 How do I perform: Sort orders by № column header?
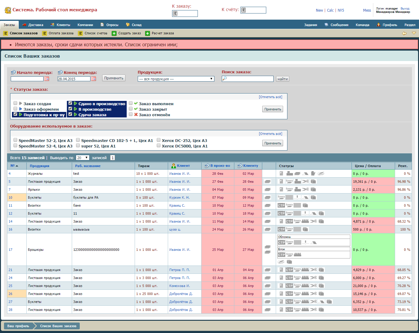point(13,166)
